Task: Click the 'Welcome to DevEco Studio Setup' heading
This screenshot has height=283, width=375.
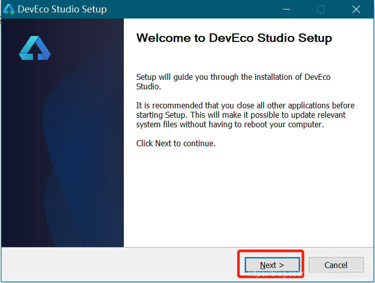Action: tap(234, 38)
